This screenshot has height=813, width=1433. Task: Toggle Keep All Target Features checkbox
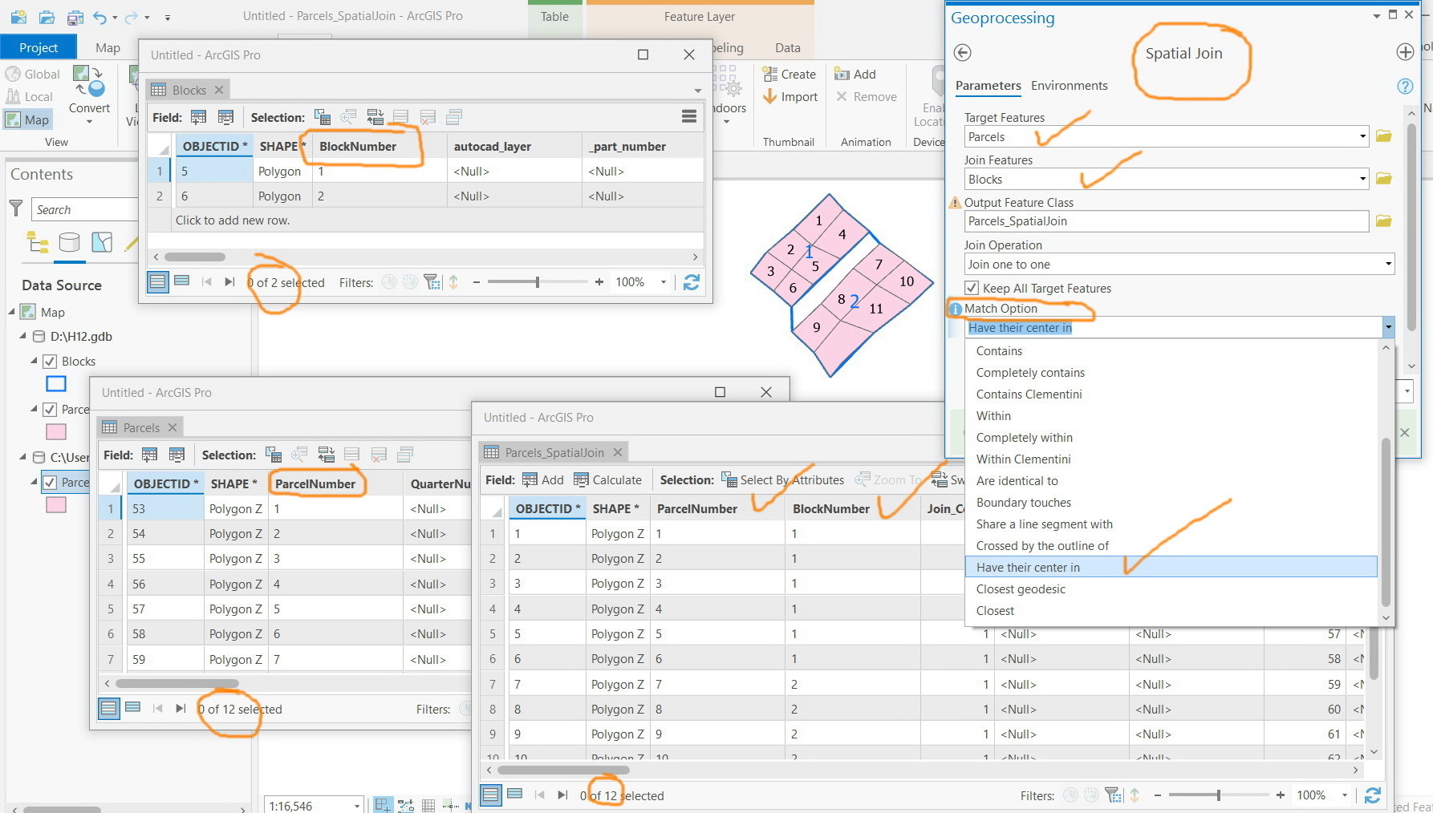972,288
